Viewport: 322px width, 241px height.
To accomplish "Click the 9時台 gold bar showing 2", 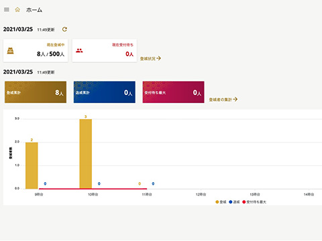I will [x=32, y=165].
